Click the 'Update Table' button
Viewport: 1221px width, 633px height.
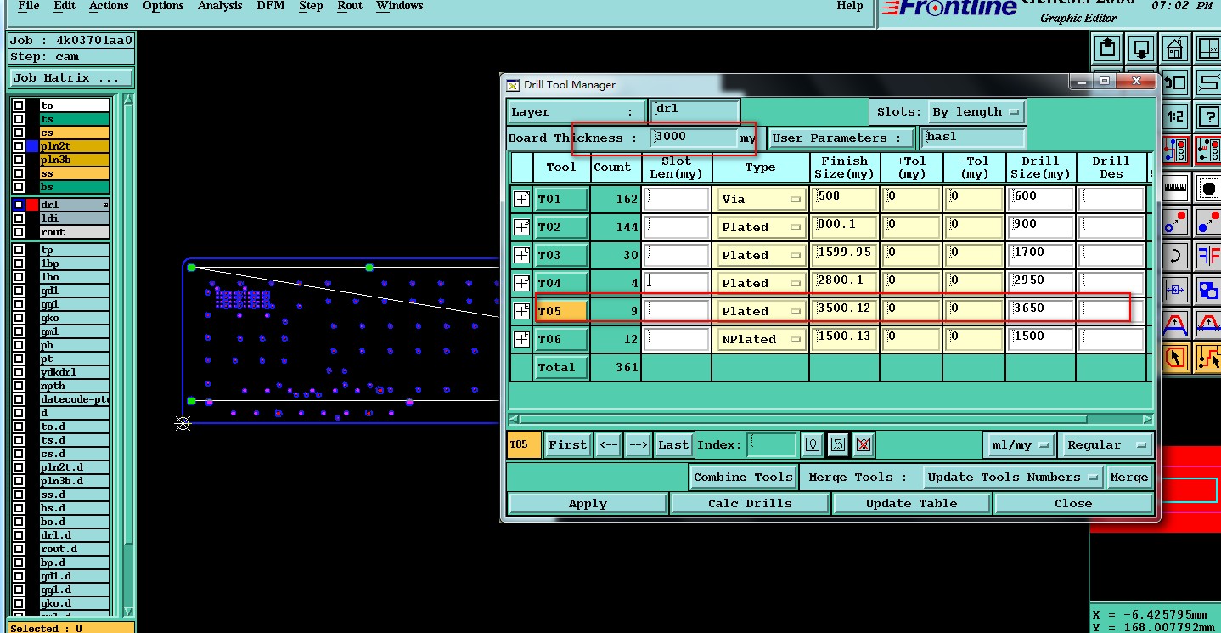tap(911, 503)
